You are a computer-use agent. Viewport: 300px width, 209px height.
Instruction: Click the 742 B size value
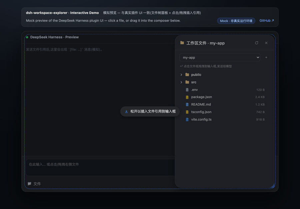[260, 112]
